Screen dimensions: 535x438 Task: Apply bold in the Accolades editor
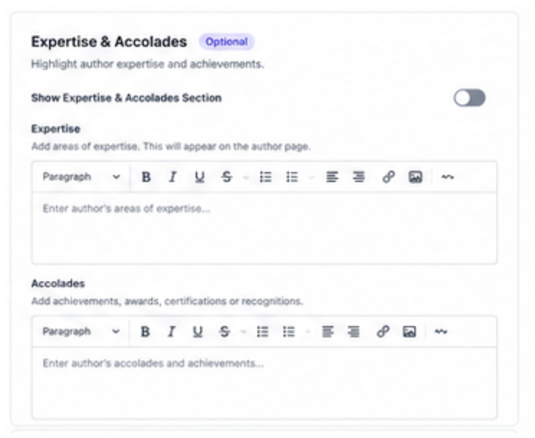[x=145, y=331]
